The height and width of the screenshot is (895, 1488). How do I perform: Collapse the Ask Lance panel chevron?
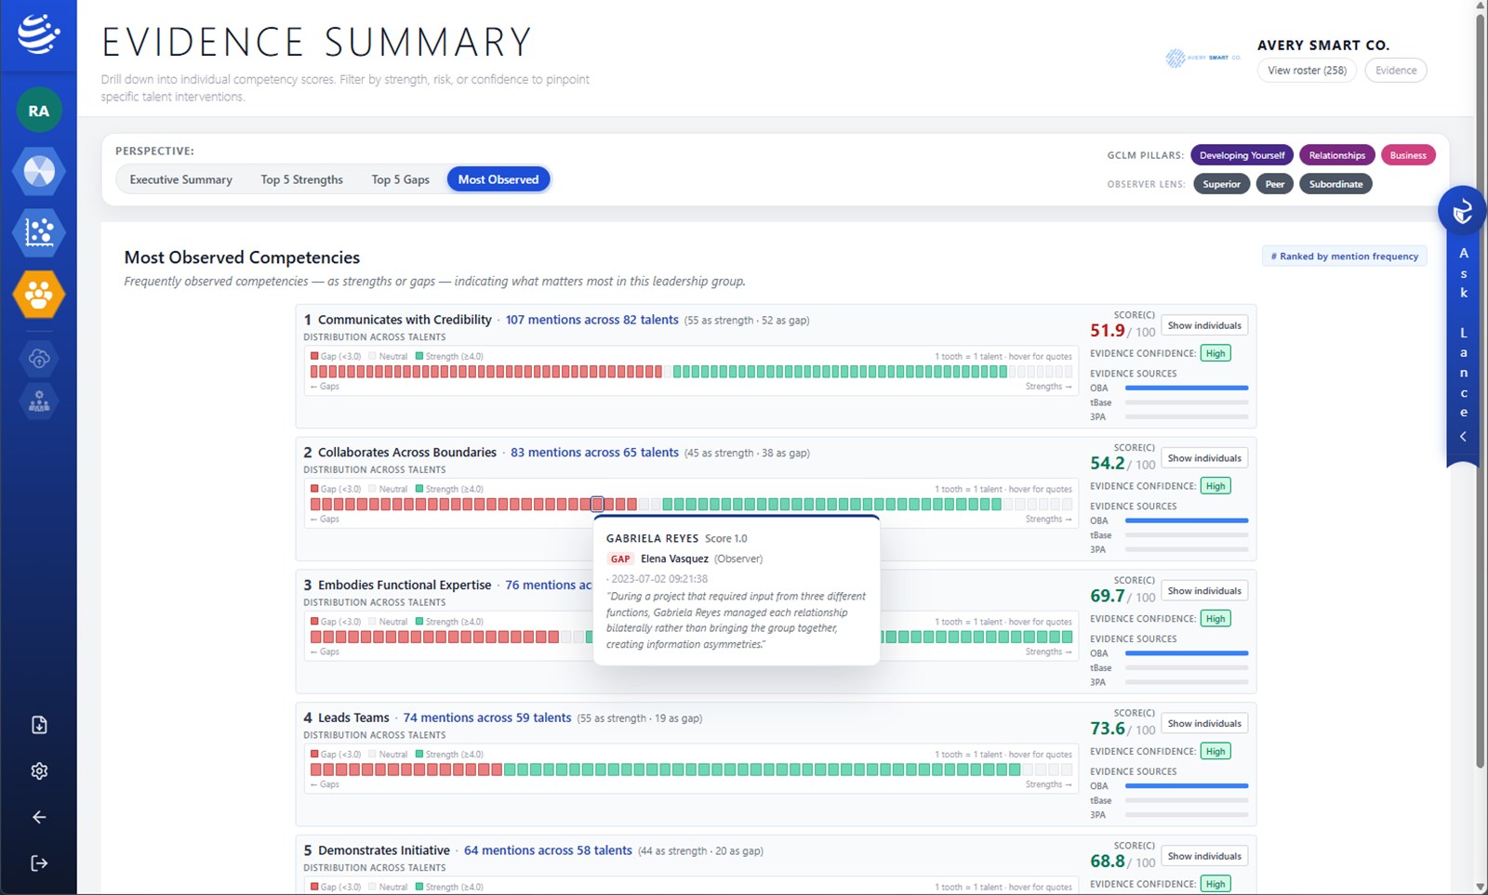click(1463, 436)
